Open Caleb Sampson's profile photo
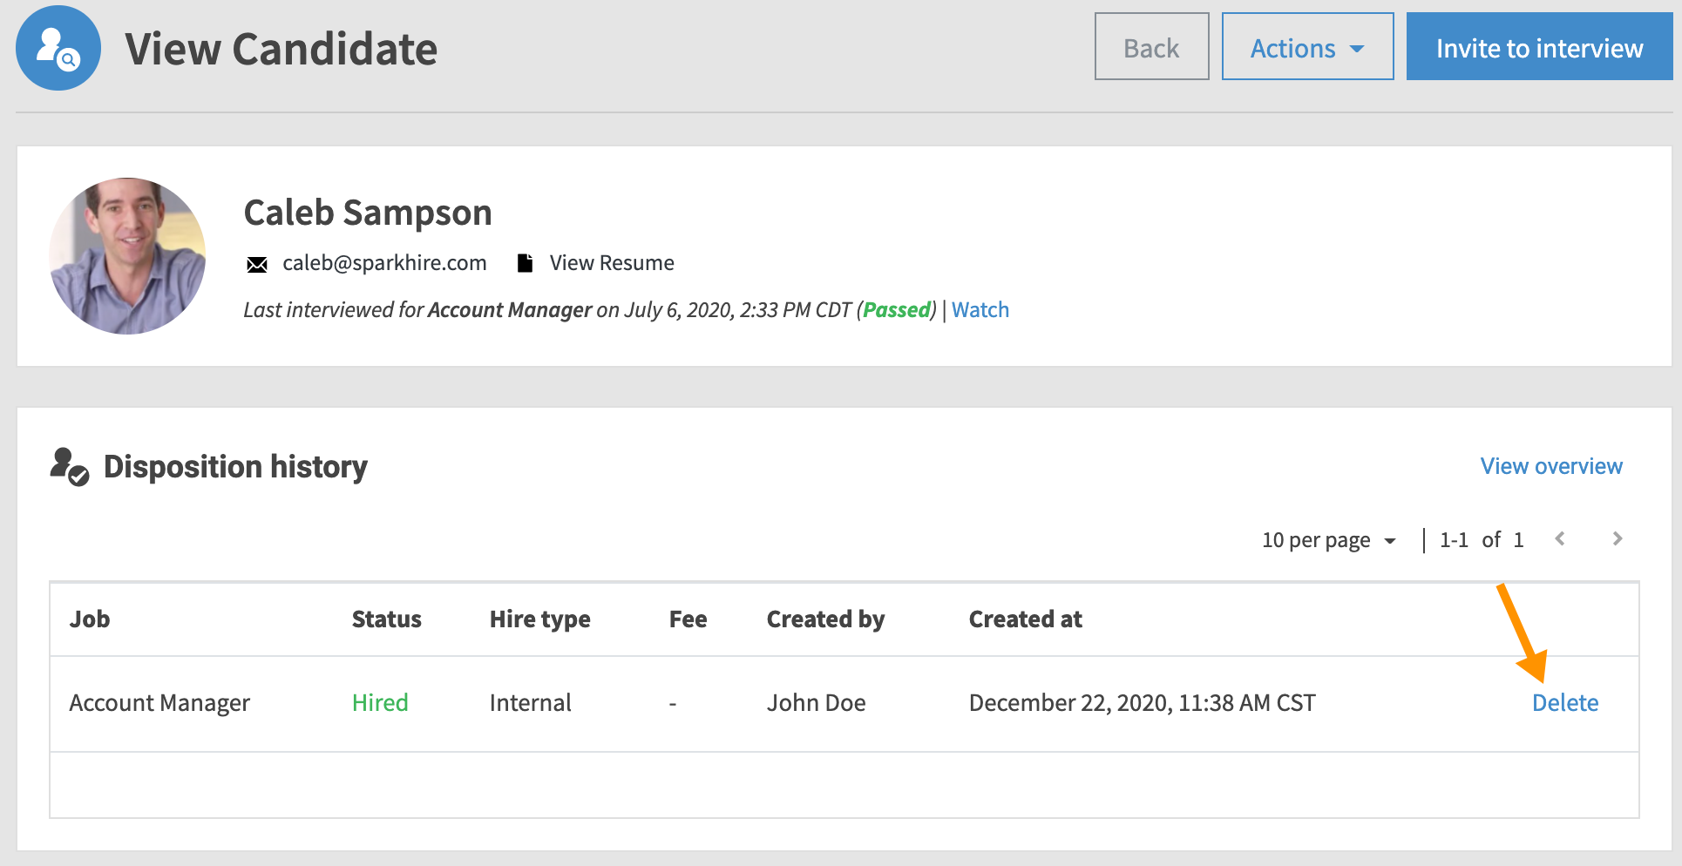This screenshot has height=866, width=1682. pos(127,256)
